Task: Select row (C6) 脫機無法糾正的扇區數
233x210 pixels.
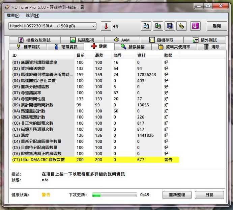Action: pos(95,154)
